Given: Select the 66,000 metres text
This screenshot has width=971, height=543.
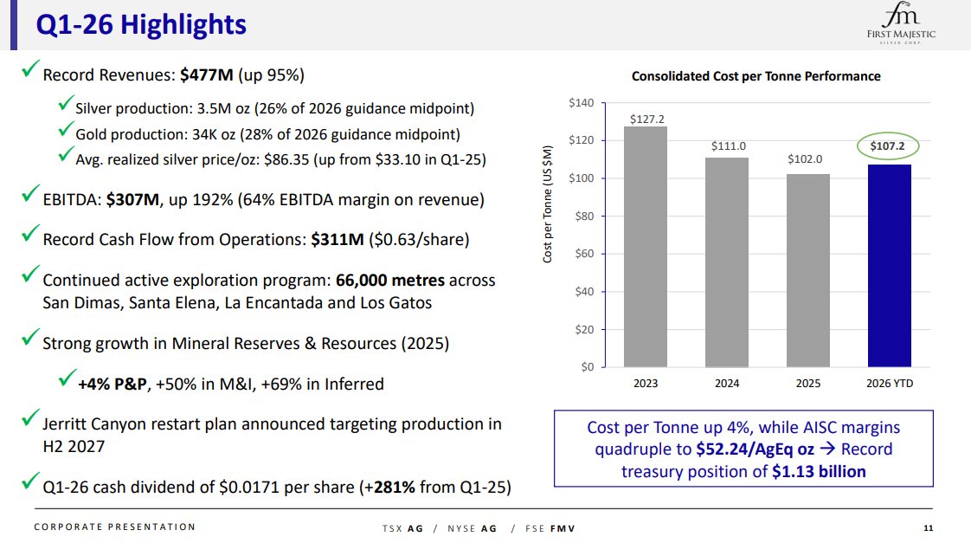Looking at the screenshot, I should click(389, 281).
